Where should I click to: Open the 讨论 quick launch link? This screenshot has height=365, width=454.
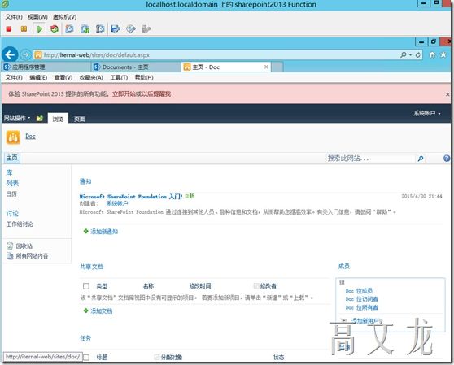point(12,214)
